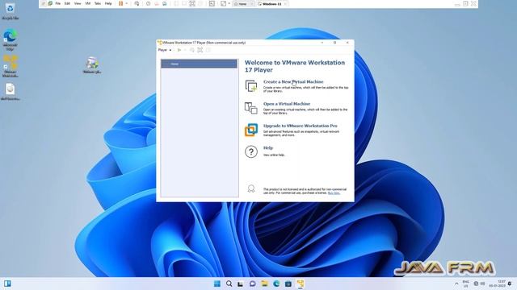This screenshot has height=290, width=517.
Task: Open File menu in outer VMware menu bar
Action: click(58, 3)
